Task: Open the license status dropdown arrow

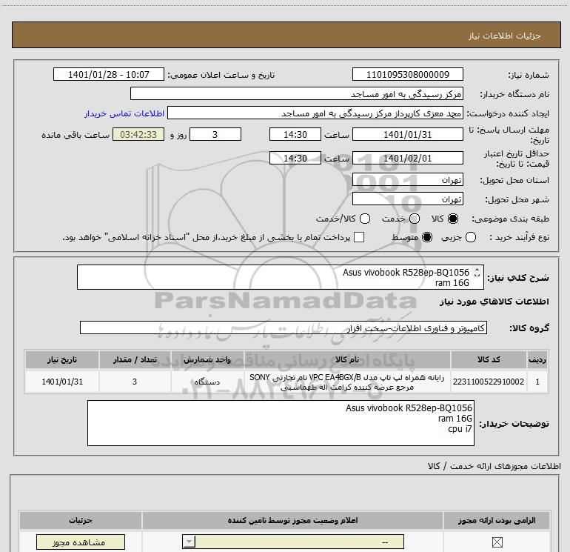Action: [189, 542]
